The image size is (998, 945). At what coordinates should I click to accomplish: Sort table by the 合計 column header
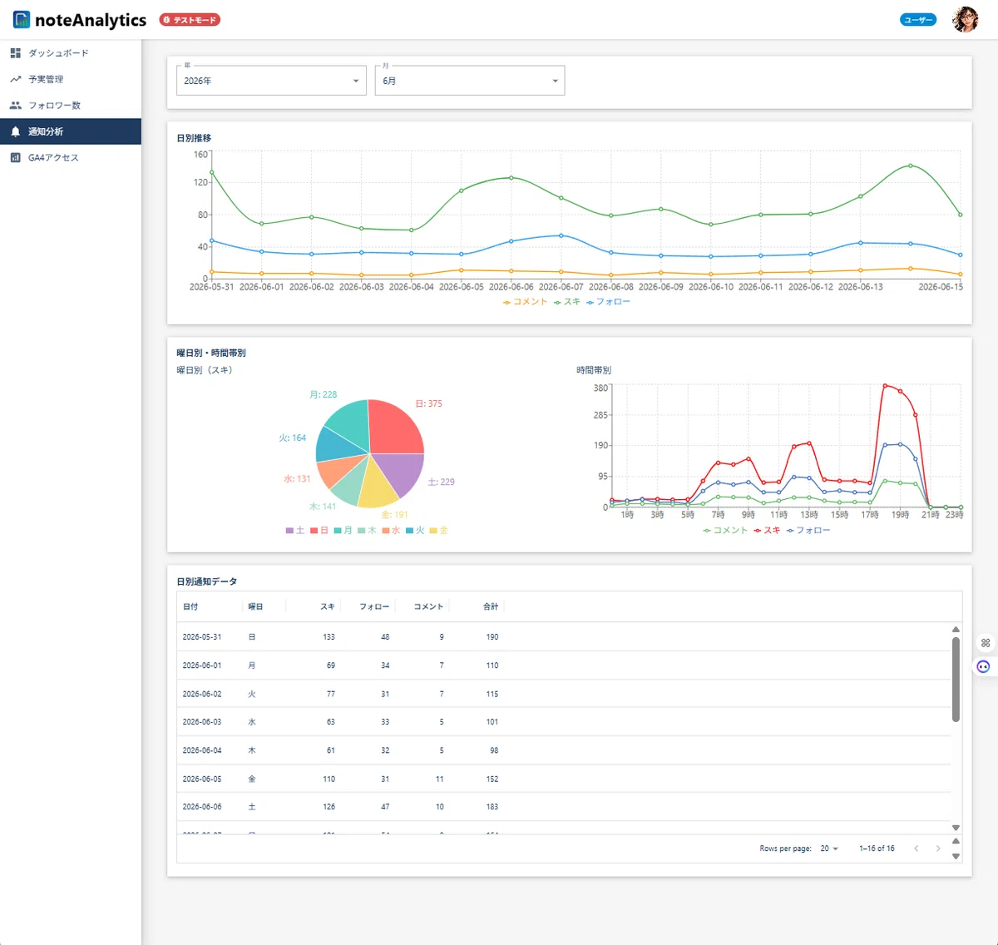point(491,607)
